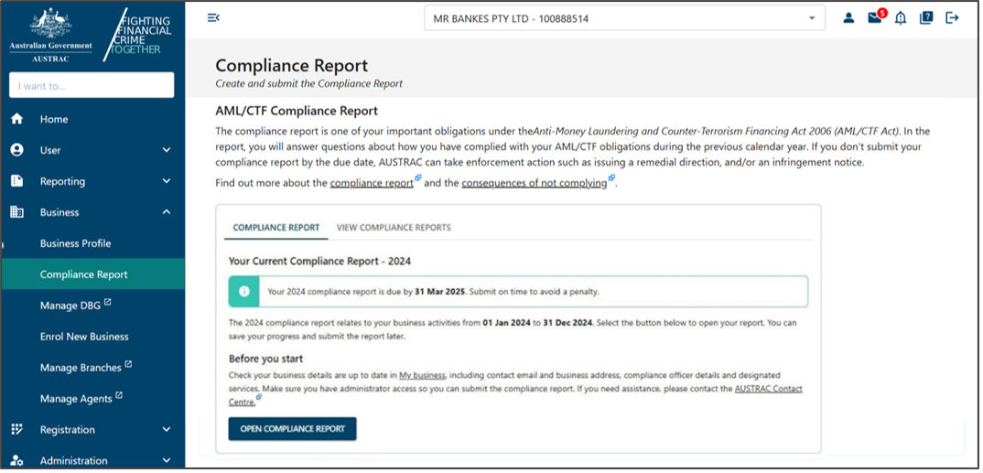Collapse the Business menu chevron
The height and width of the screenshot is (473, 983).
(167, 211)
